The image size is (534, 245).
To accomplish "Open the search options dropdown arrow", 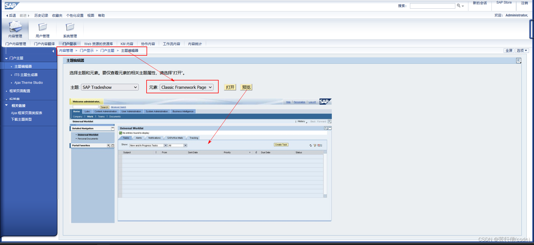I will point(463,6).
